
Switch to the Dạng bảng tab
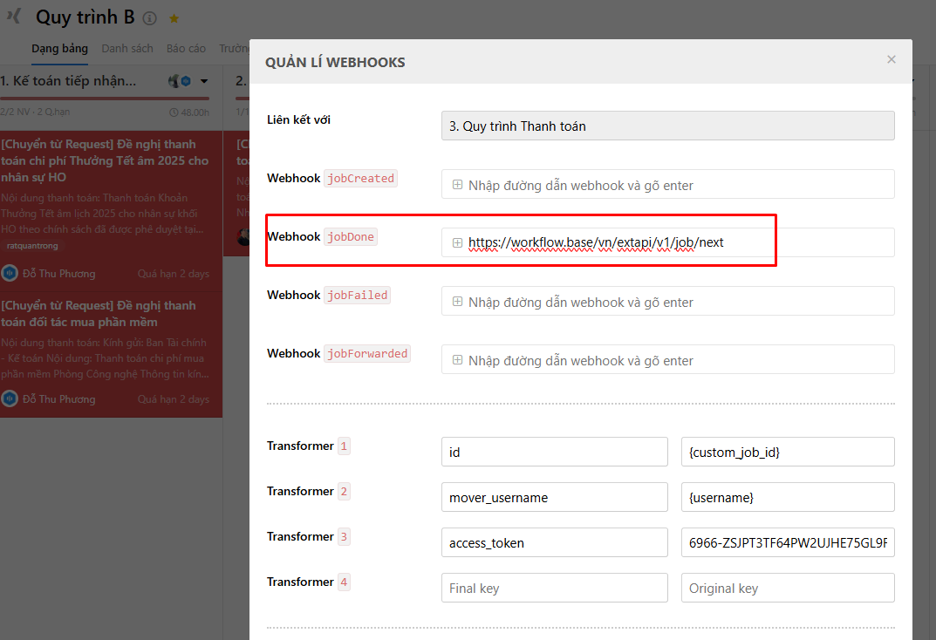[x=59, y=48]
